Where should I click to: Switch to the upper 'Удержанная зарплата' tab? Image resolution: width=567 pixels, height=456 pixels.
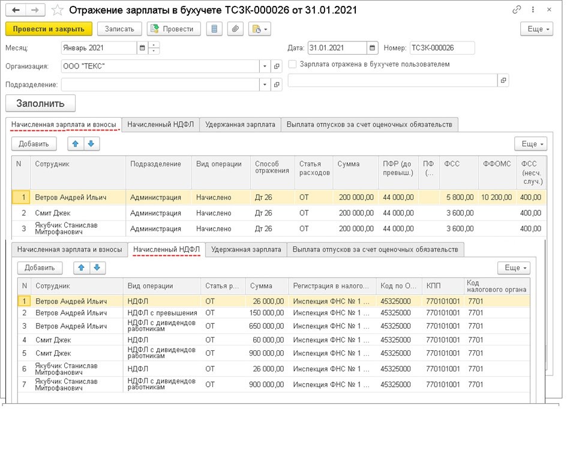click(x=240, y=124)
